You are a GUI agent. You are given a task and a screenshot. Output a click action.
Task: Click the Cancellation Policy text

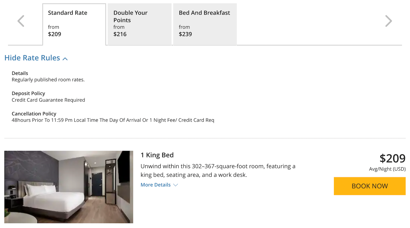tap(34, 114)
